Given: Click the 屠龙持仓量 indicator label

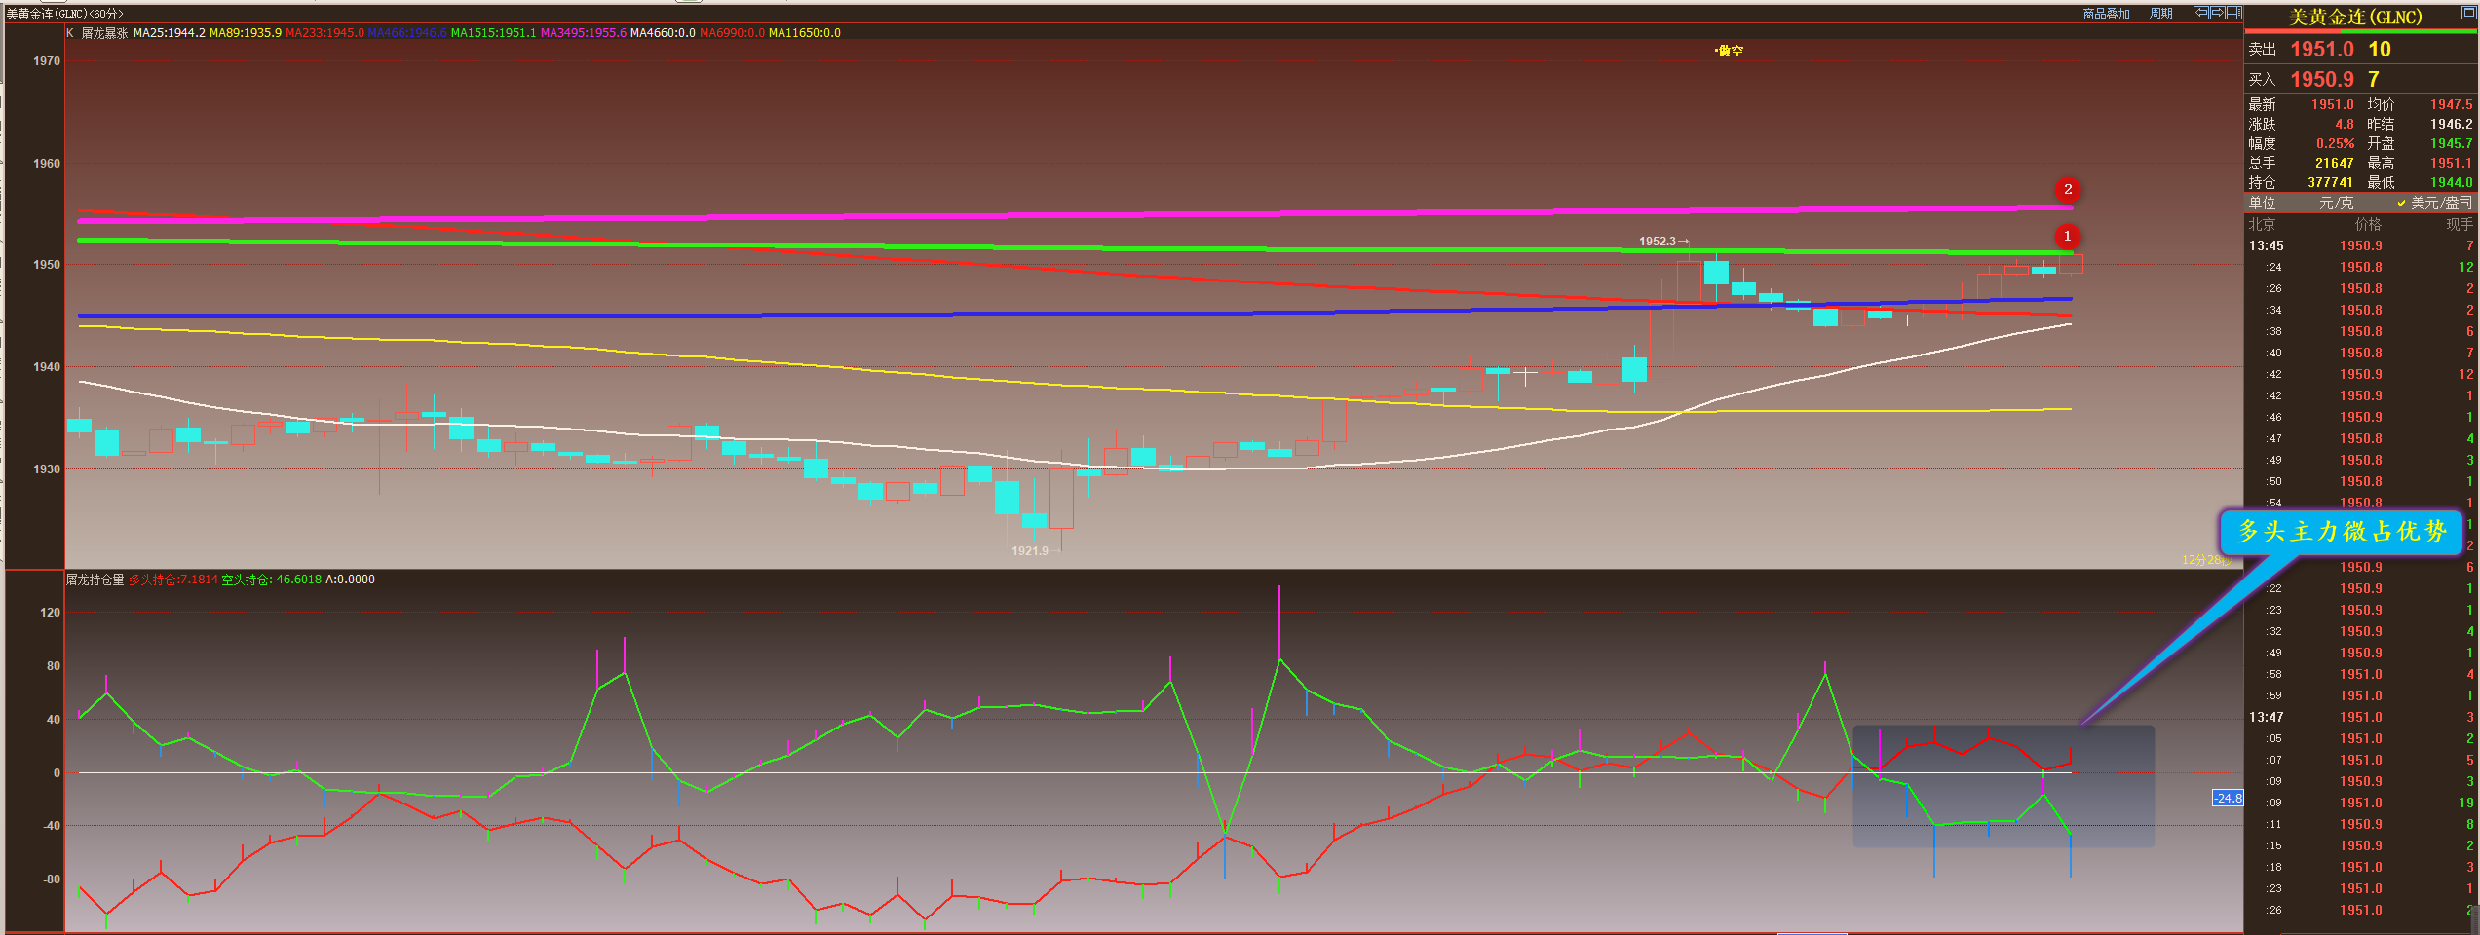Looking at the screenshot, I should tap(95, 580).
